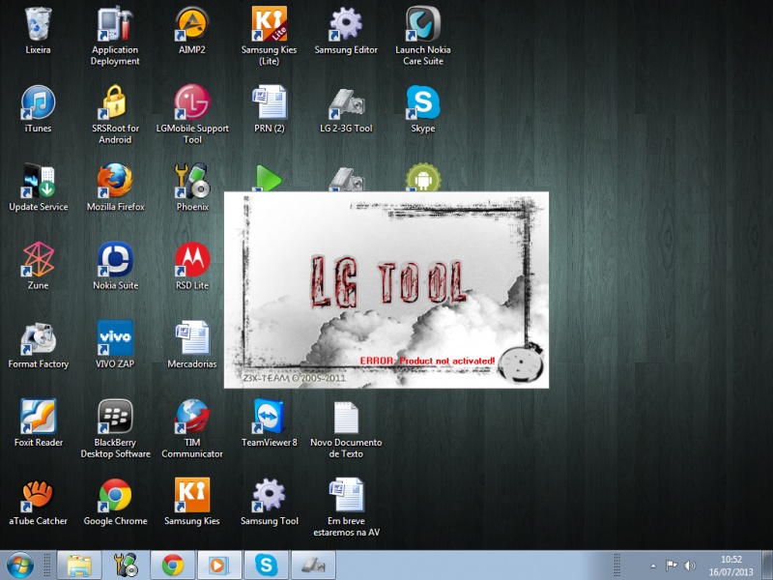773x580 pixels.
Task: Click the green play arrow desktop icon
Action: [x=269, y=178]
